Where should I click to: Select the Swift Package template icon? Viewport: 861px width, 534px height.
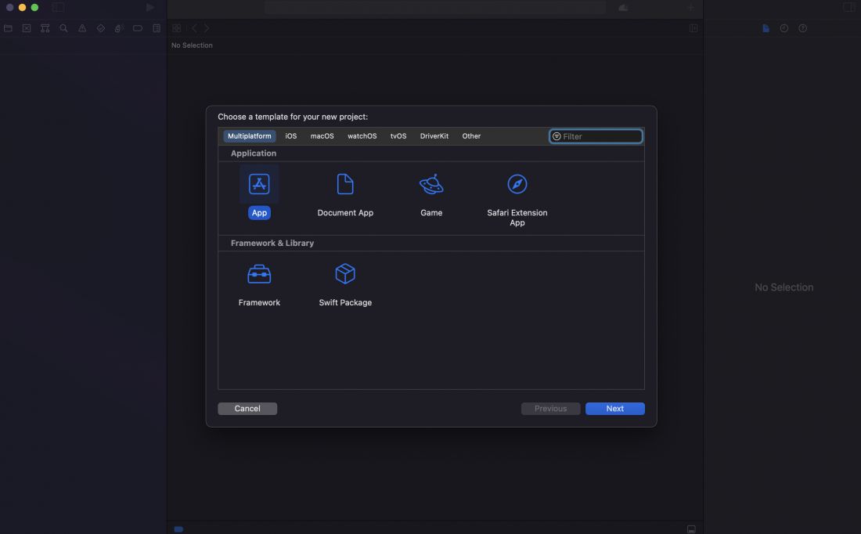tap(345, 273)
